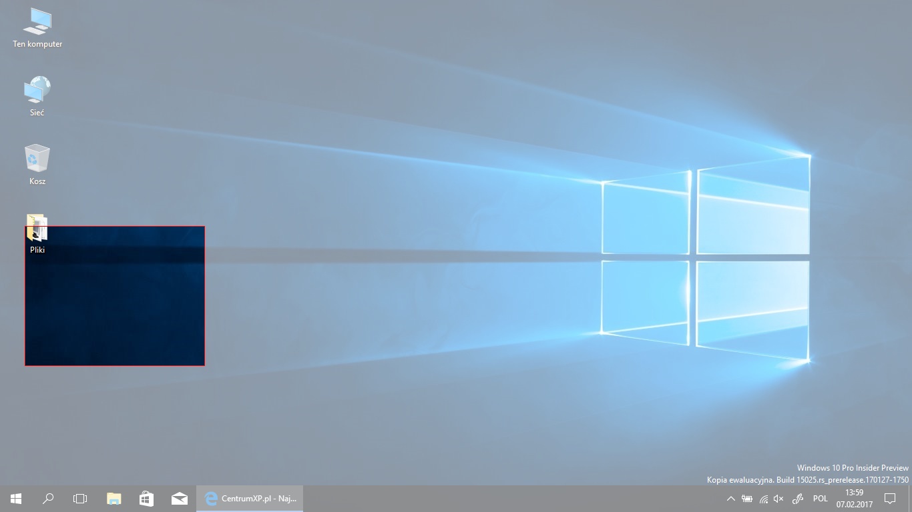
Task: Expand hidden system tray icons
Action: (731, 499)
